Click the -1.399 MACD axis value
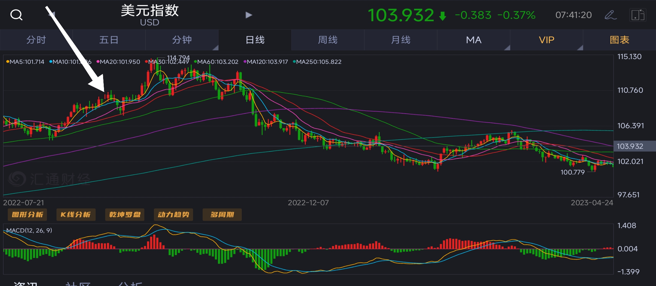The image size is (656, 286). coord(628,272)
